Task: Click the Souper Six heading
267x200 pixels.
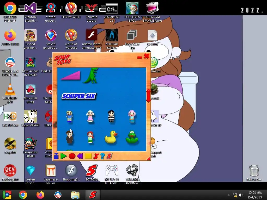Action: pos(79,96)
